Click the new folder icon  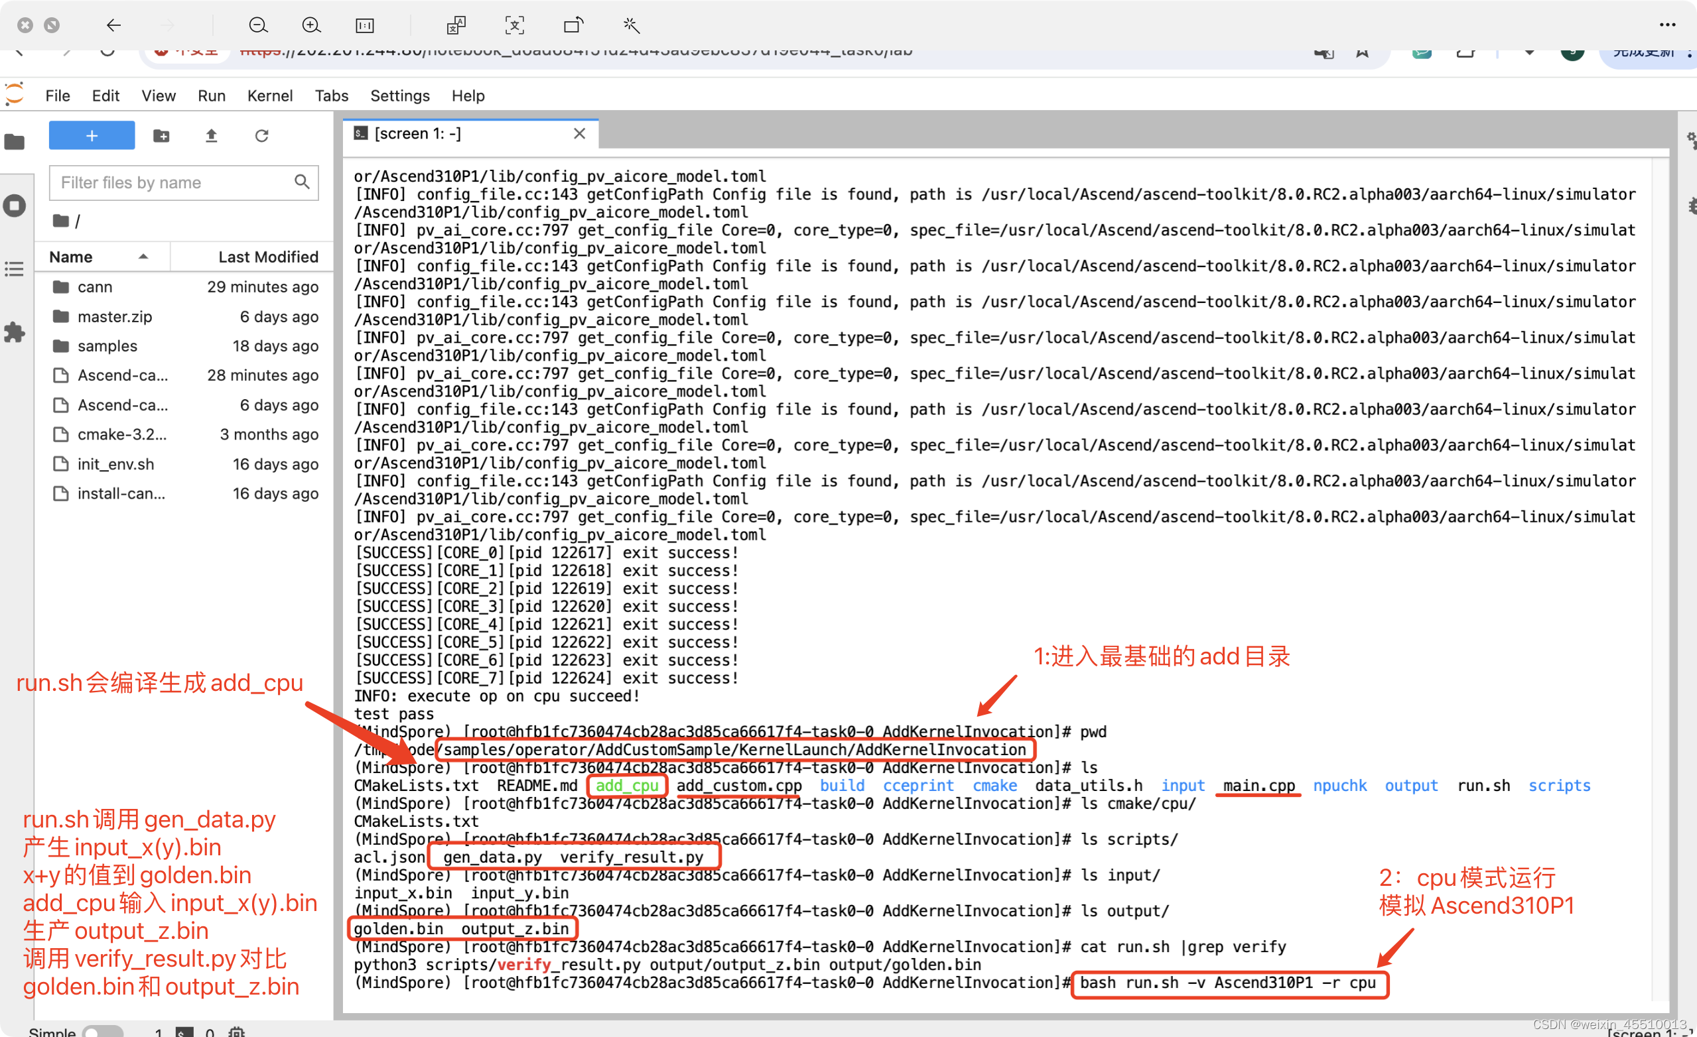coord(161,135)
